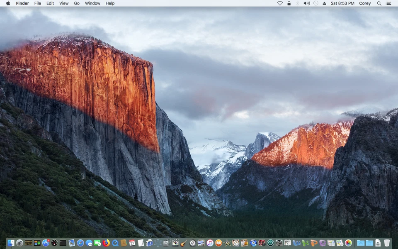398x249 pixels.
Task: Launch Launchpad
Action: [x=19, y=243]
